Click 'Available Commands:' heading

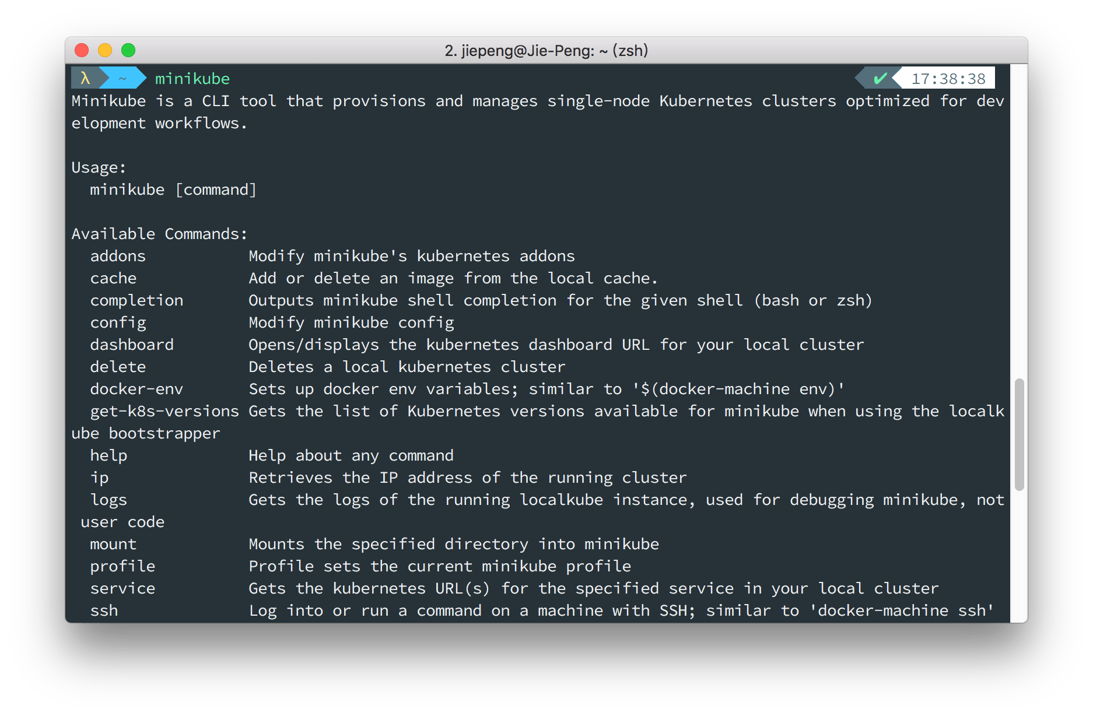tap(159, 234)
